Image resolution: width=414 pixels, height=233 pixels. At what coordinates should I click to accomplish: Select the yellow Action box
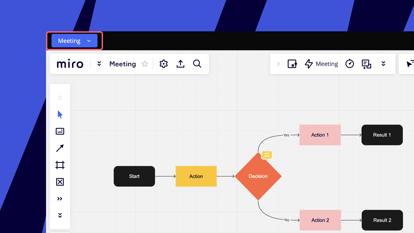196,176
